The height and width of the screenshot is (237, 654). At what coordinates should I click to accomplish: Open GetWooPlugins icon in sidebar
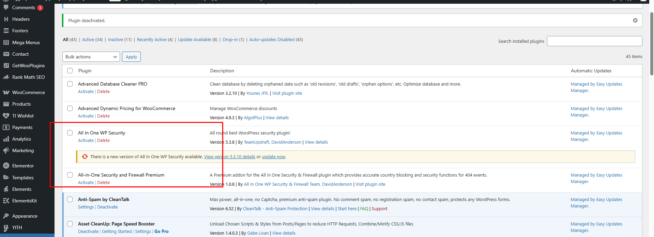pos(6,66)
